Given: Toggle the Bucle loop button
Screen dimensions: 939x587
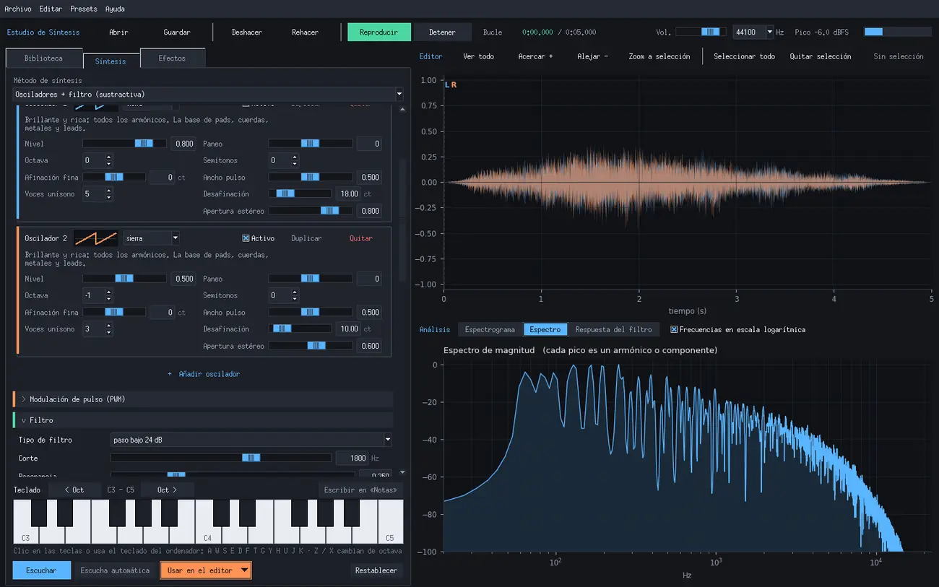Looking at the screenshot, I should tap(493, 32).
